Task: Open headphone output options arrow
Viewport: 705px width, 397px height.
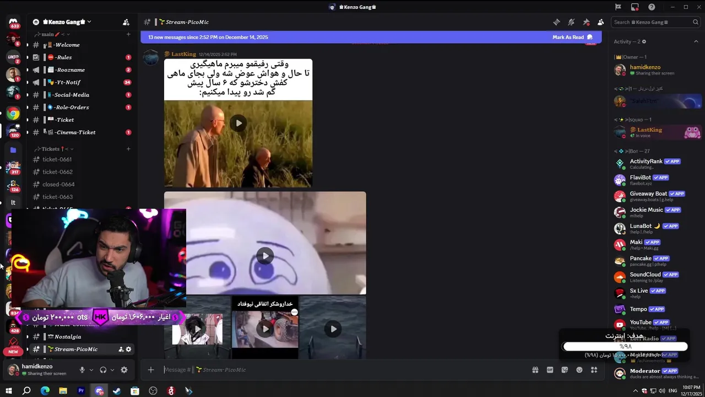Action: click(x=112, y=370)
